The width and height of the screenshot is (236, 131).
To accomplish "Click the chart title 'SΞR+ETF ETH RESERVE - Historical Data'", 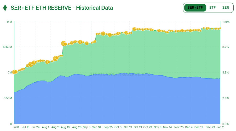I will pos(62,8).
